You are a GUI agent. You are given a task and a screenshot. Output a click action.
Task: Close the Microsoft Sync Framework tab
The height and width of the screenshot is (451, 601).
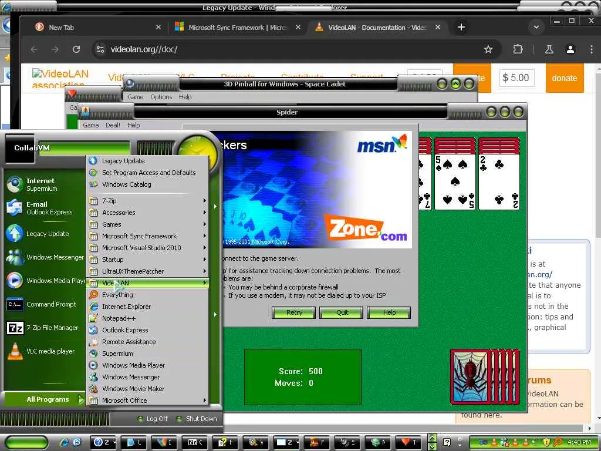(298, 27)
